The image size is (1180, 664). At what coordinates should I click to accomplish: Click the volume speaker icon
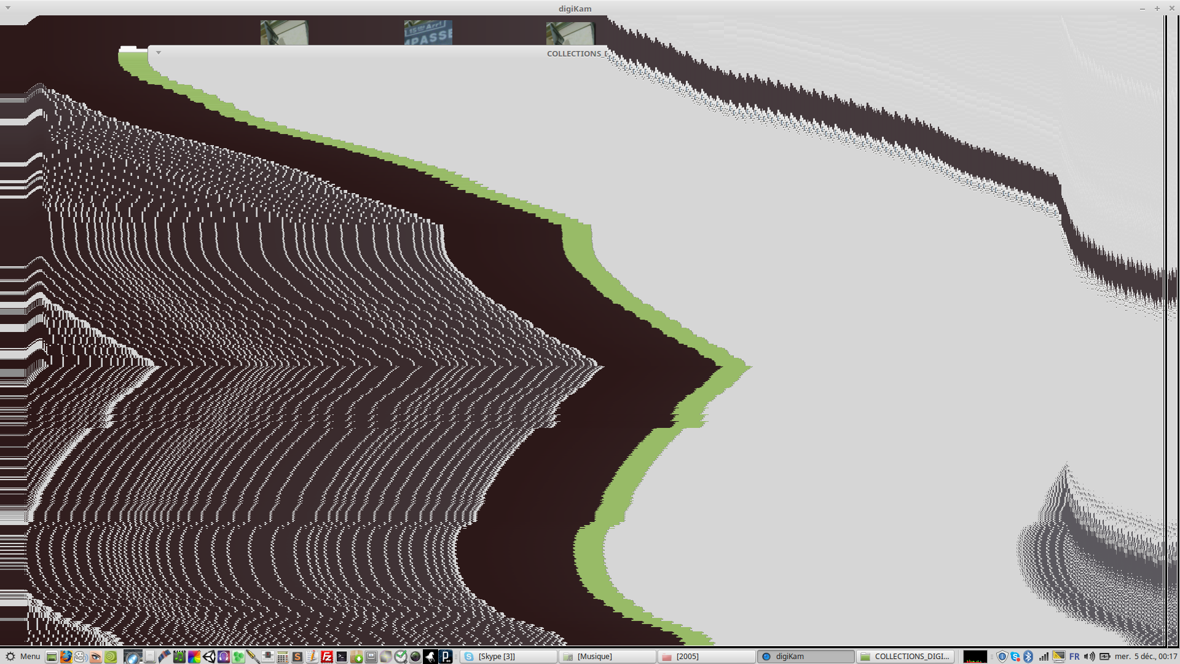(1090, 657)
